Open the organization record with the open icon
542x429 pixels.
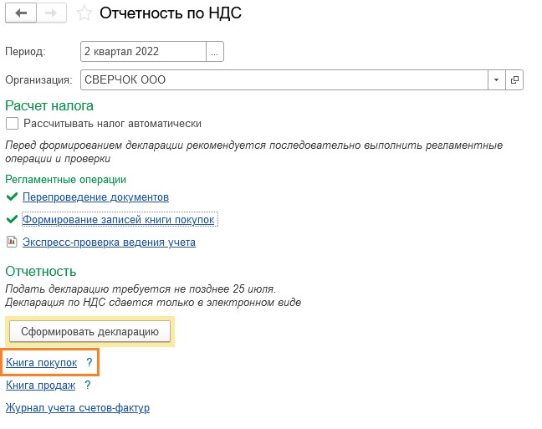(x=514, y=79)
